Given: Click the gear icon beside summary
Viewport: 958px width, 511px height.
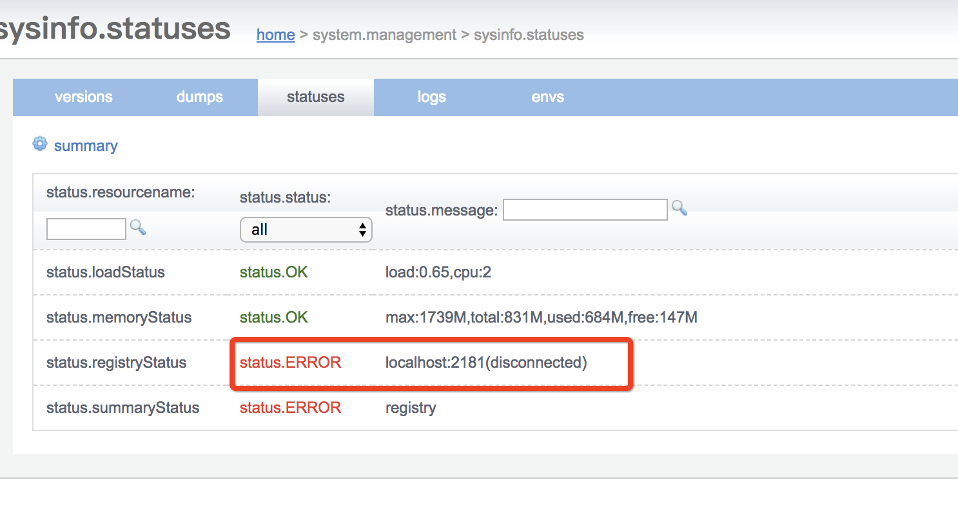Looking at the screenshot, I should click(x=40, y=144).
